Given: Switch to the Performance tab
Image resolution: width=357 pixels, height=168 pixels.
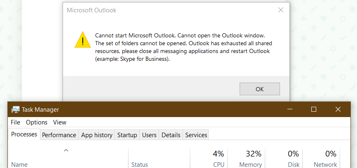Looking at the screenshot, I should (59, 135).
